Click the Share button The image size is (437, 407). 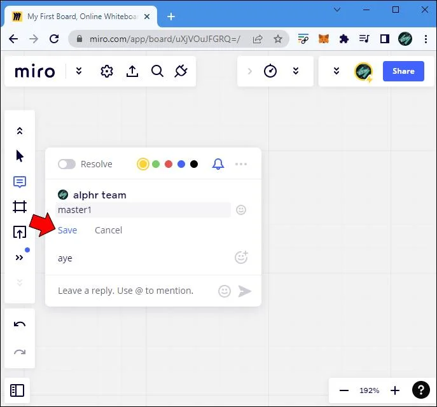(x=403, y=71)
